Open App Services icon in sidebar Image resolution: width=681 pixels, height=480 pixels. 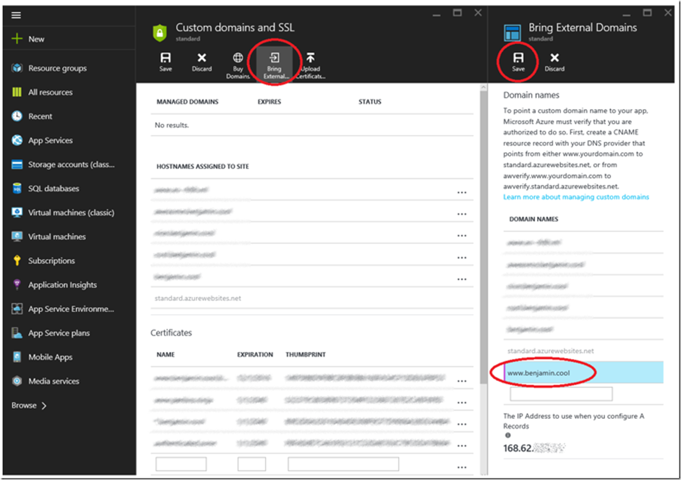pyautogui.click(x=17, y=140)
